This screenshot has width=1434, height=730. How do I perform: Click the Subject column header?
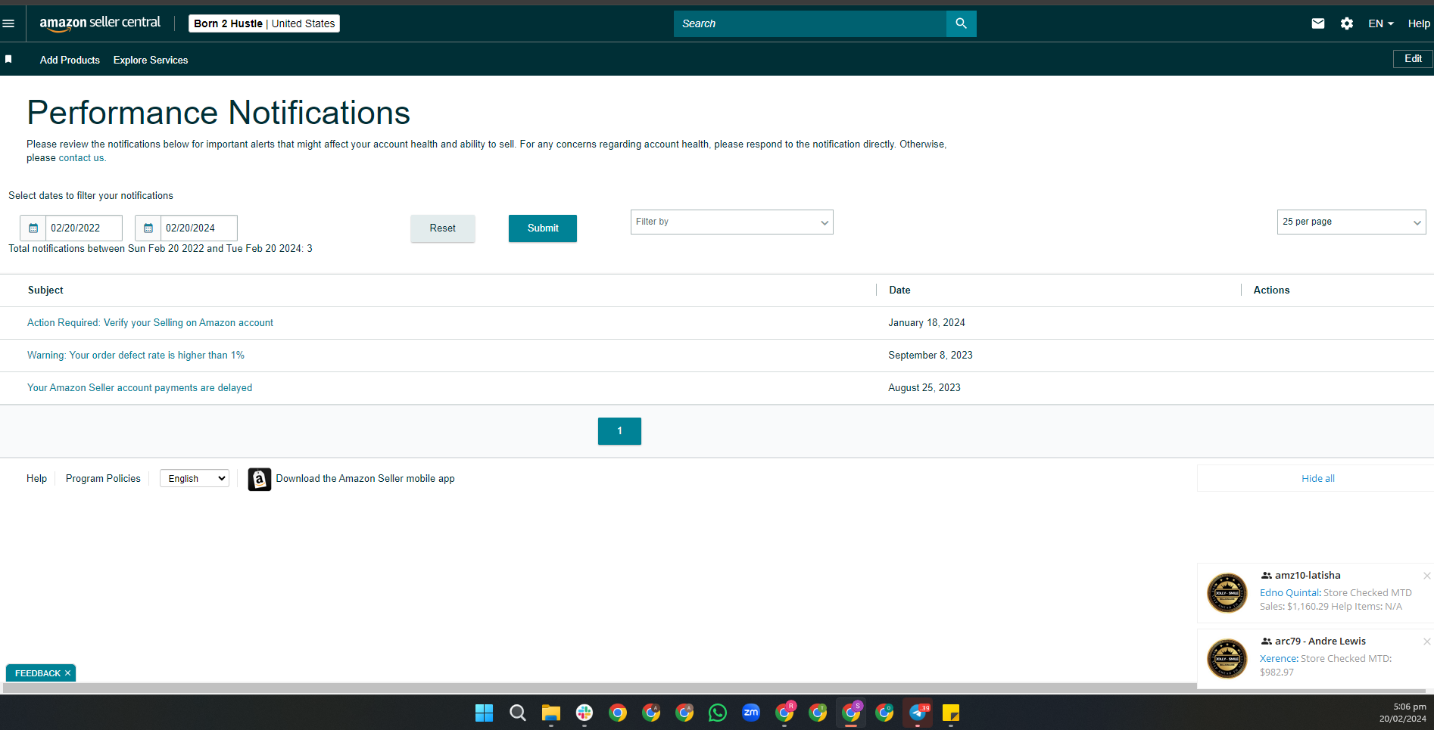45,290
